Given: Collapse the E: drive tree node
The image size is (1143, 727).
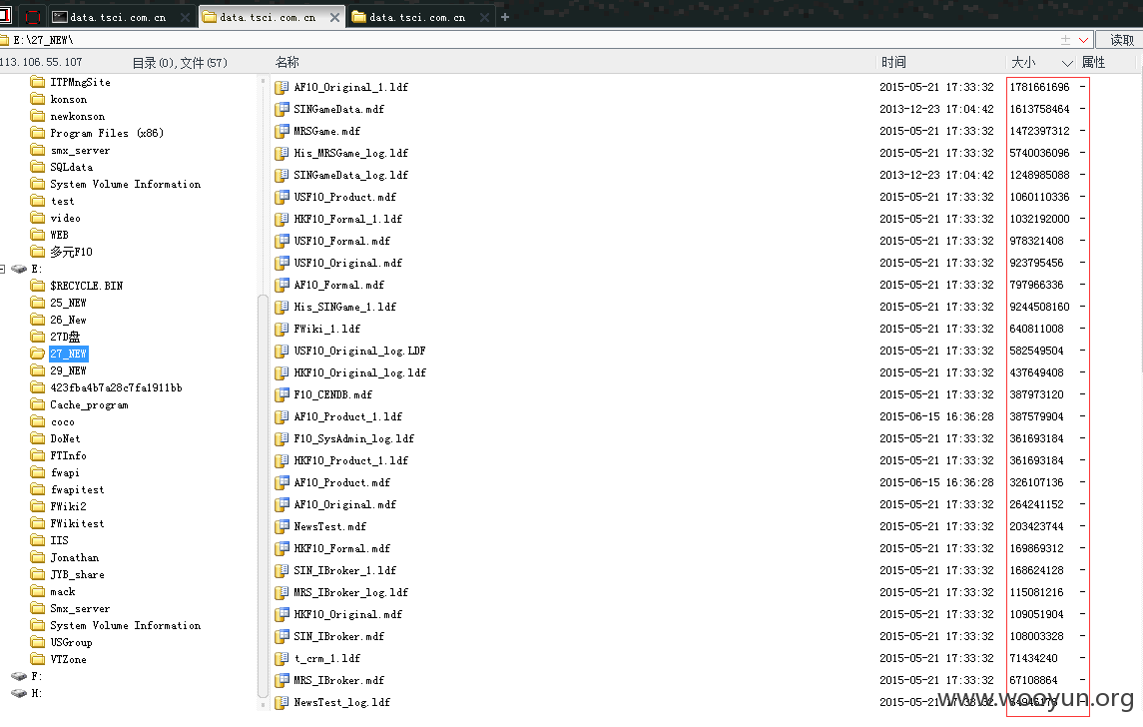Looking at the screenshot, I should coord(2,269).
